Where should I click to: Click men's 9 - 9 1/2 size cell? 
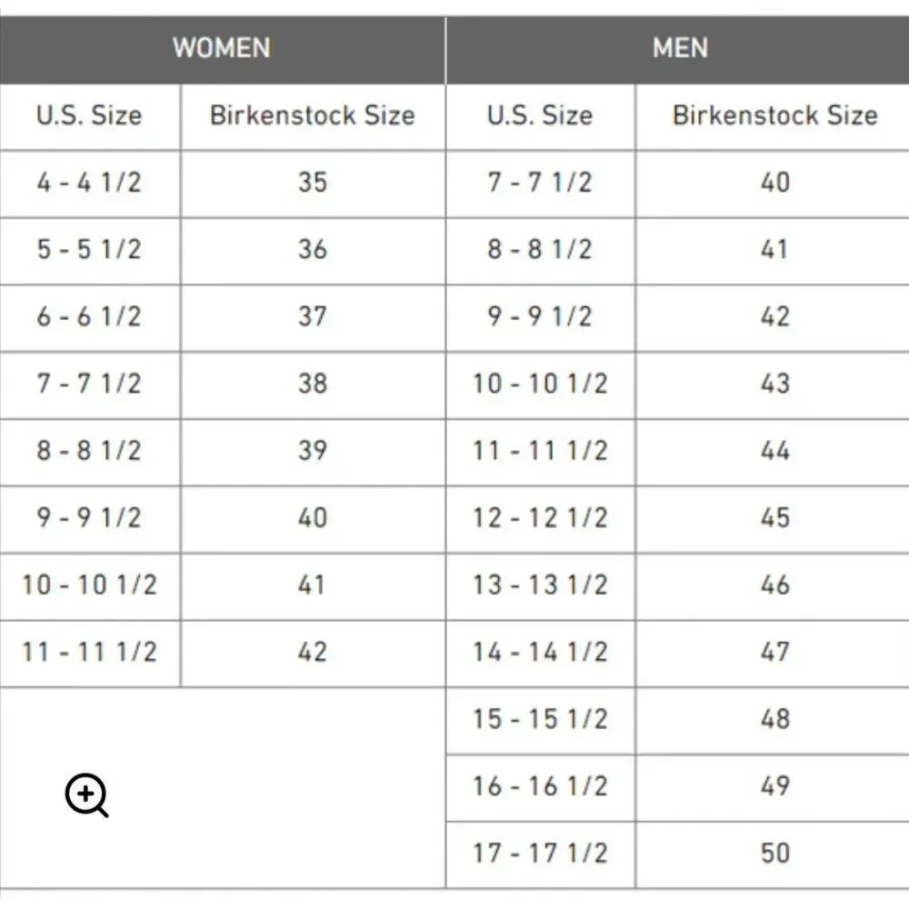click(540, 317)
